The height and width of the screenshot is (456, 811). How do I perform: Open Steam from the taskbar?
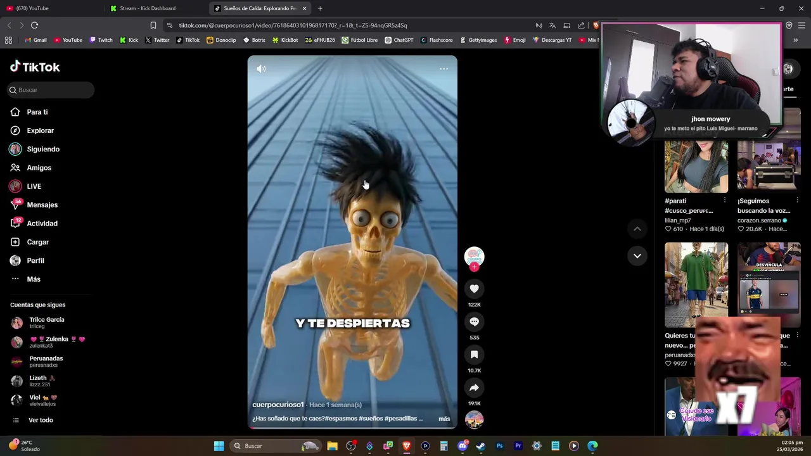tap(481, 446)
